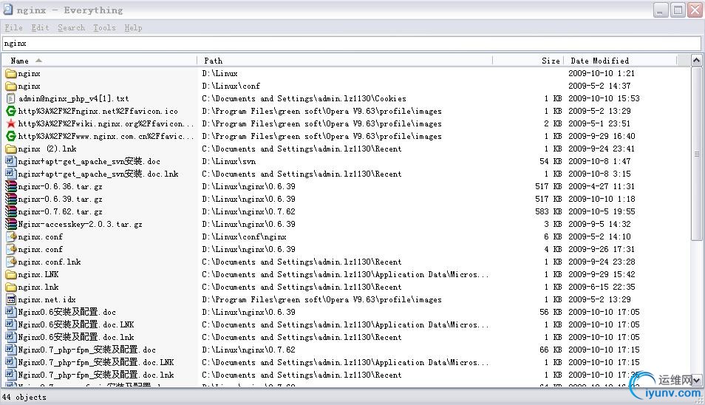
Task: Click path D:\Linux\nginx\0.7.62 of tar.gz row
Action: 248,211
